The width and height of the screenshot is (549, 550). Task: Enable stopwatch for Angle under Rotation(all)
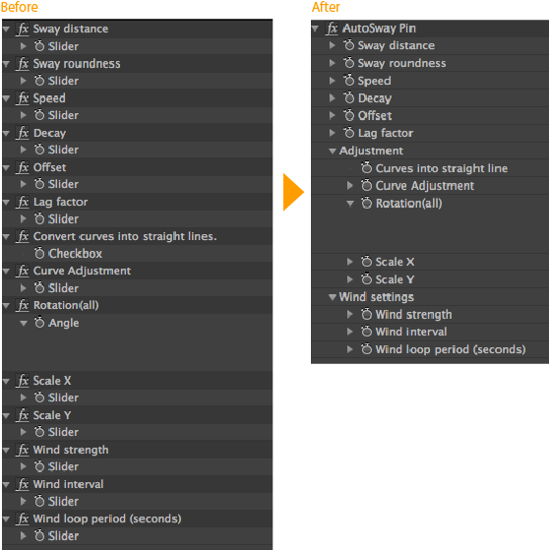[x=39, y=323]
